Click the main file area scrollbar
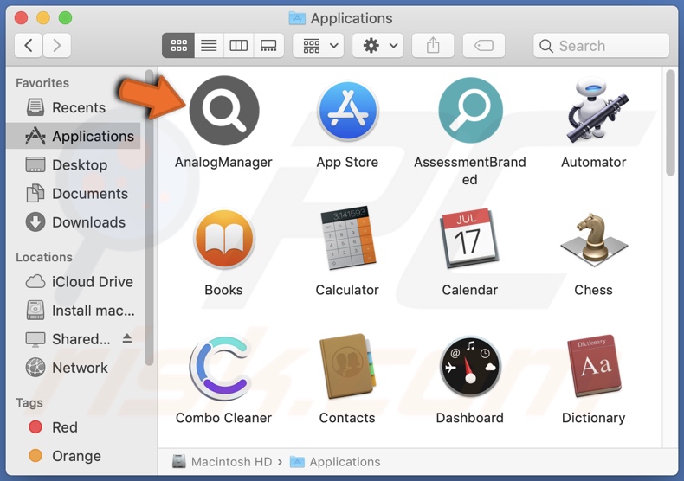Image resolution: width=684 pixels, height=481 pixels. (x=670, y=124)
